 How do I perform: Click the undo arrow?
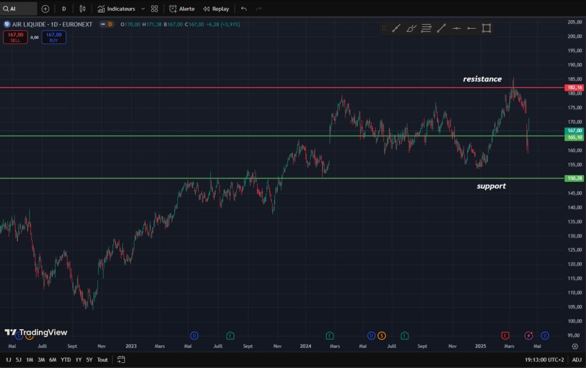click(x=243, y=9)
